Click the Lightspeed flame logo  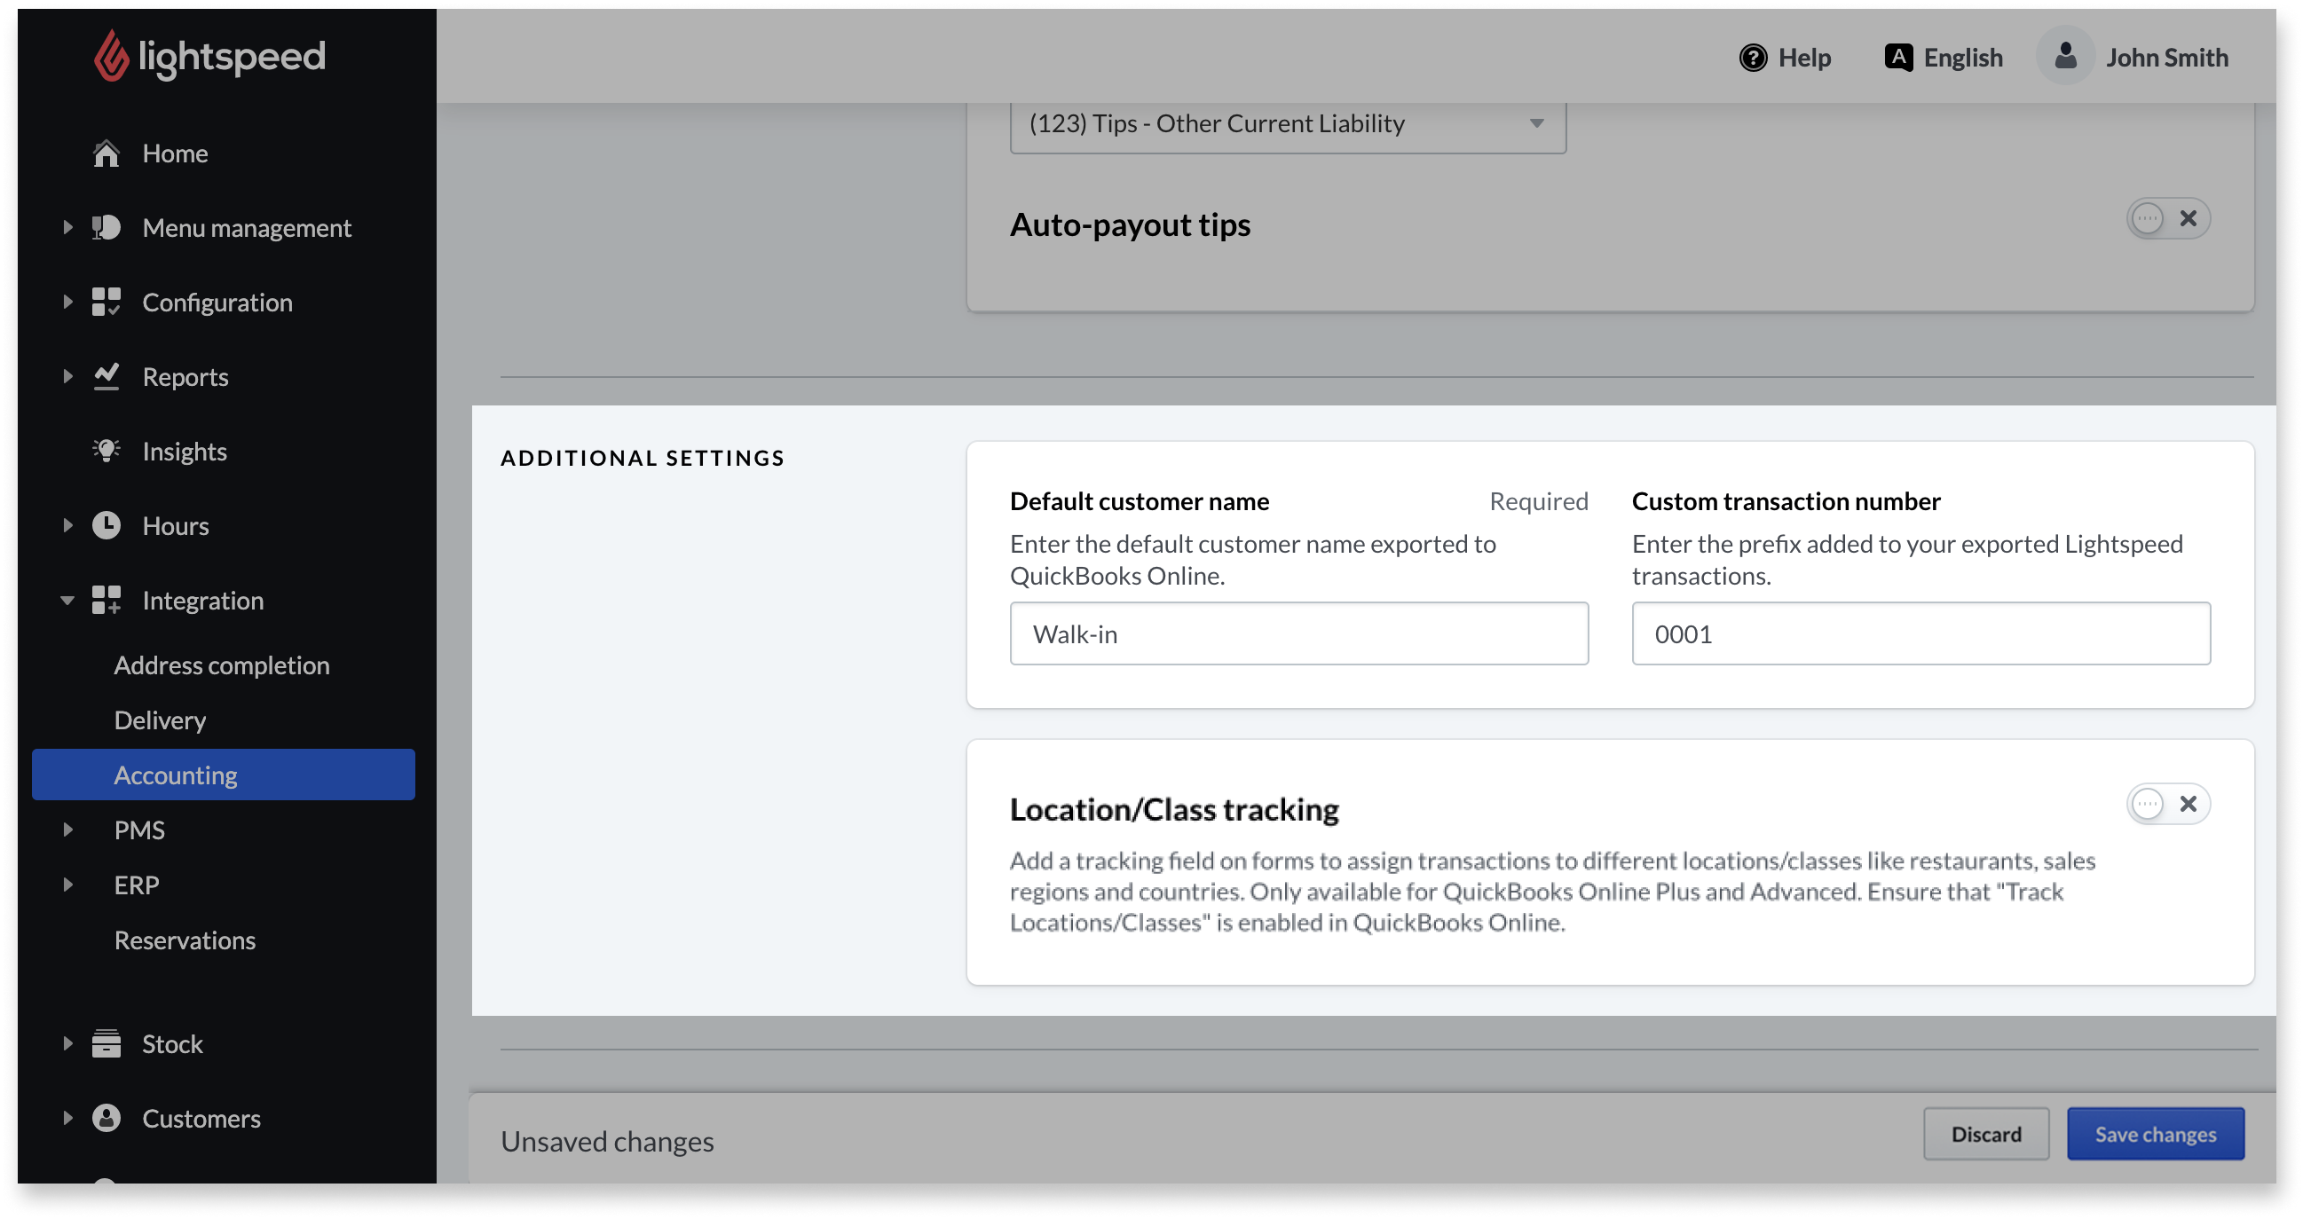(x=112, y=56)
